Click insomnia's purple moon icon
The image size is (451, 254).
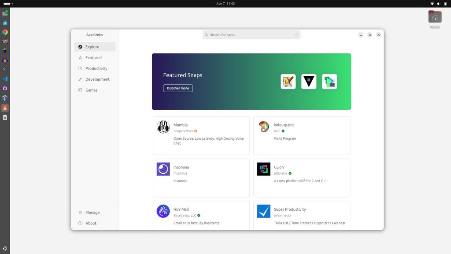coord(163,169)
